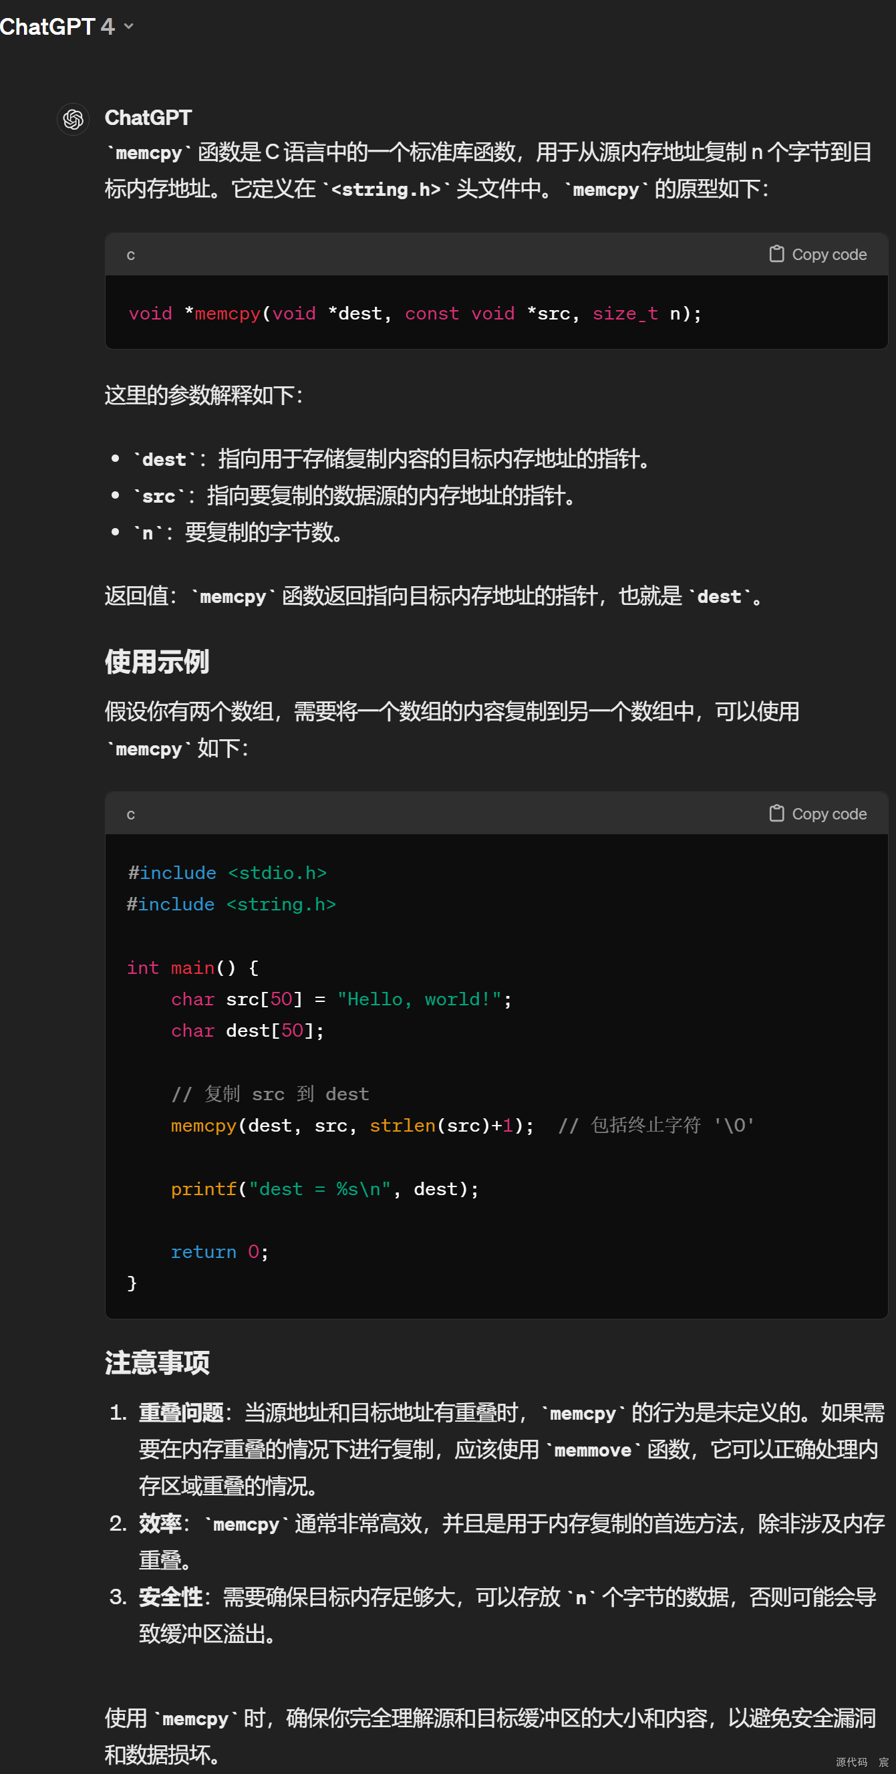Click the `src` parameter bullet text
Image resolution: width=896 pixels, height=1774 pixels.
(x=355, y=495)
